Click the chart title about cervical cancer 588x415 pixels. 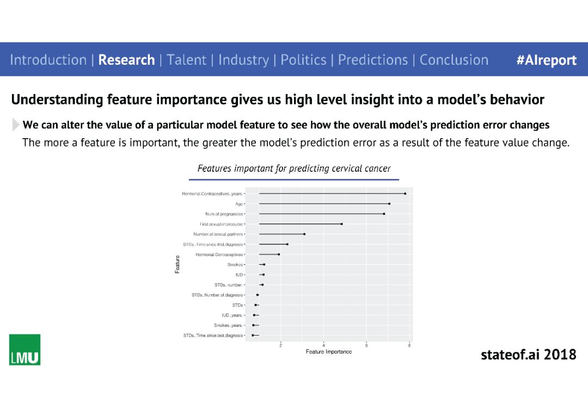tap(294, 169)
